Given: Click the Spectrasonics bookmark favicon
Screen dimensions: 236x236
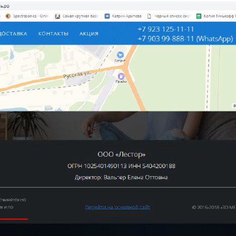Looking at the screenshot, I should (x=8, y=16).
